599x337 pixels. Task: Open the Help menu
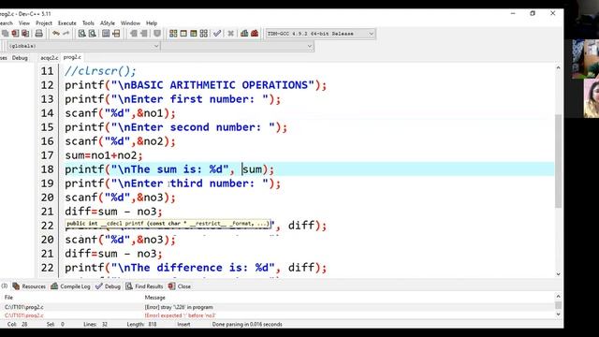pos(152,22)
